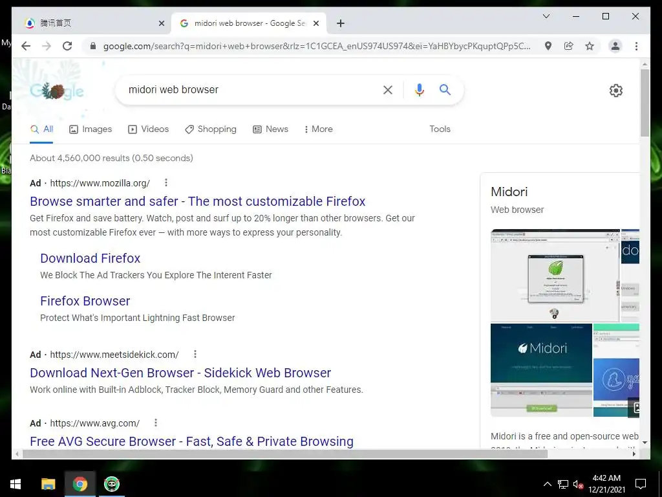The image size is (662, 497).
Task: Bookmark this page with the star icon
Action: [x=590, y=46]
